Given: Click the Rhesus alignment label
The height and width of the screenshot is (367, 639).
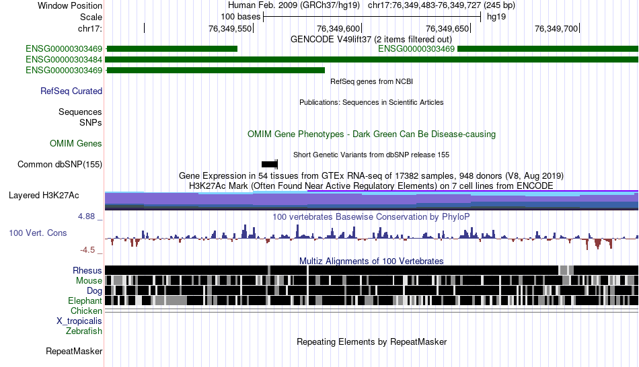Looking at the screenshot, I should [87, 270].
